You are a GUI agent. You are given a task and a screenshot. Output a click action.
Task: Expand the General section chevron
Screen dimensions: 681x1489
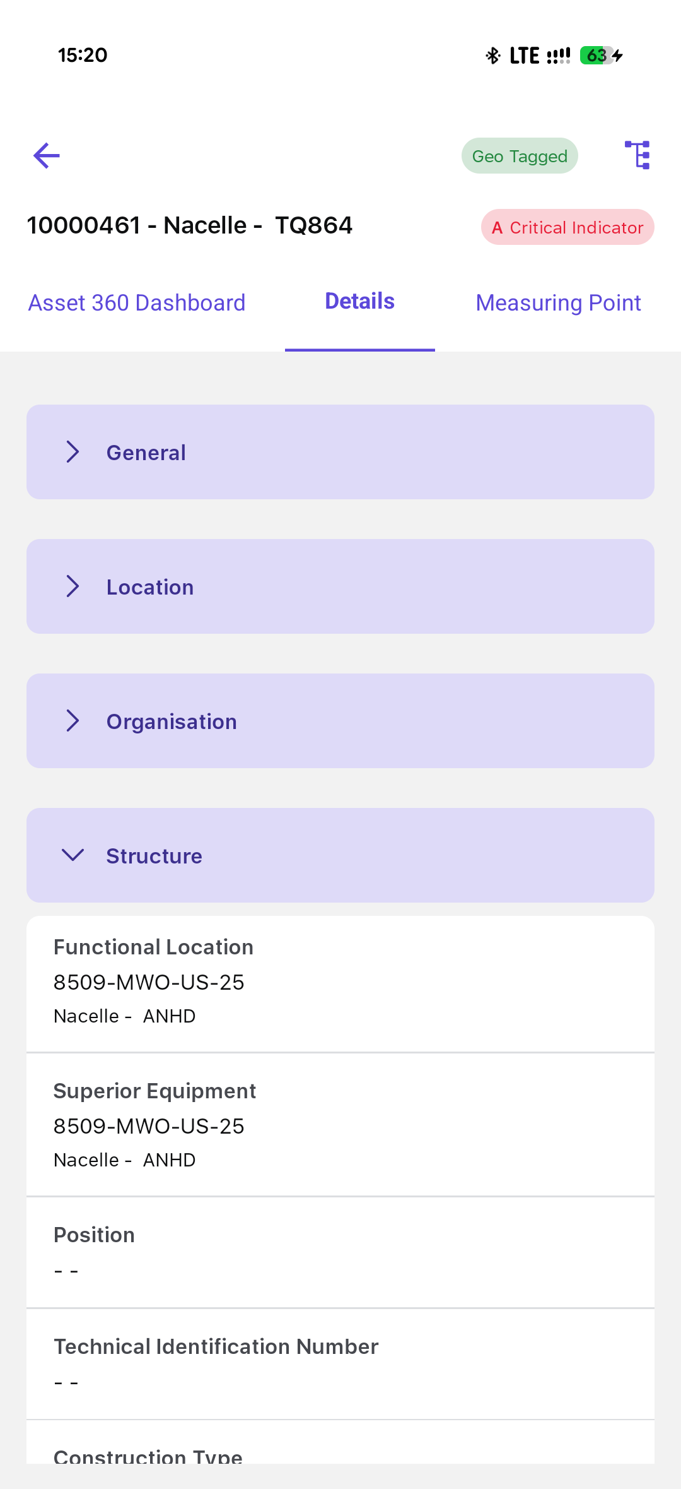(x=73, y=452)
